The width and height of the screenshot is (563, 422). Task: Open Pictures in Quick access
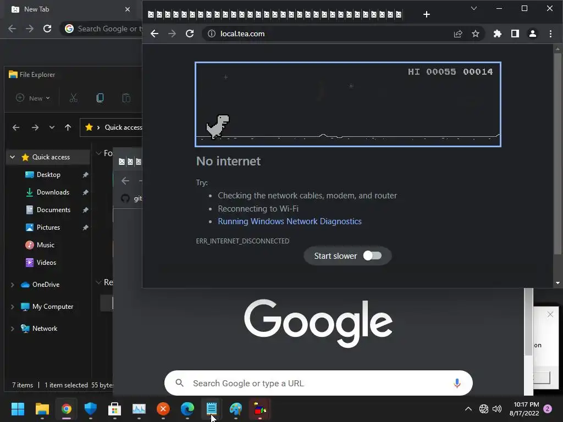click(48, 227)
